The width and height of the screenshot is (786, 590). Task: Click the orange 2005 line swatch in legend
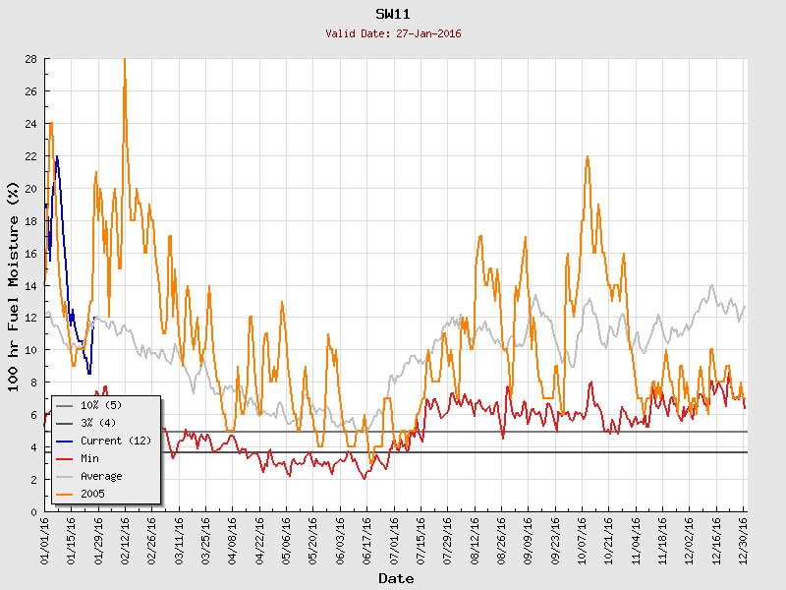click(65, 494)
